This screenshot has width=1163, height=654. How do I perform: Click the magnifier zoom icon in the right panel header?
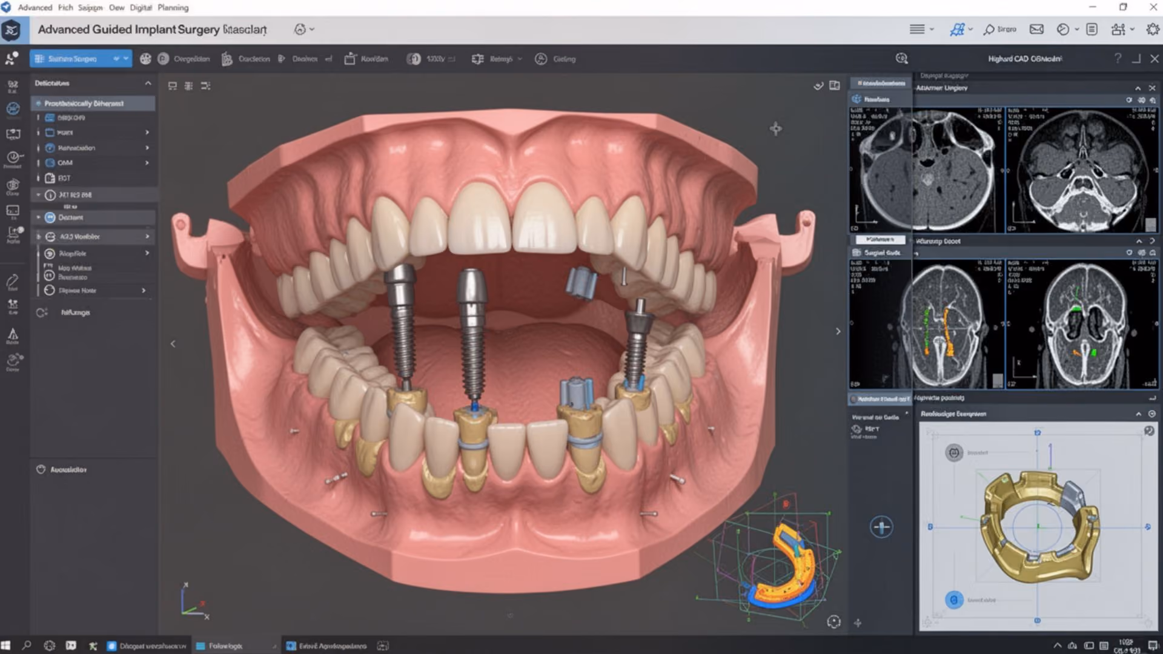click(x=902, y=58)
